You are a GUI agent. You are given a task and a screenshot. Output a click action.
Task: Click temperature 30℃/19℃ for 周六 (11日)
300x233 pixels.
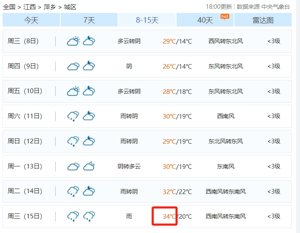tap(177, 116)
